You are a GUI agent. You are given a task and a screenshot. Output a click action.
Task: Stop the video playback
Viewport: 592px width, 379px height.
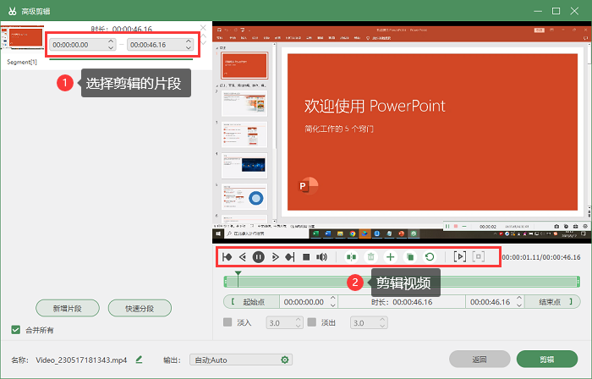(306, 257)
